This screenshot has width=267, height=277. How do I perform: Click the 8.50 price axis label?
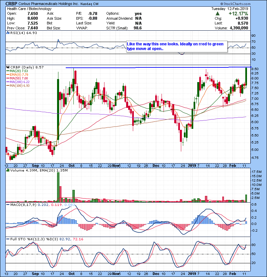tap(255, 69)
